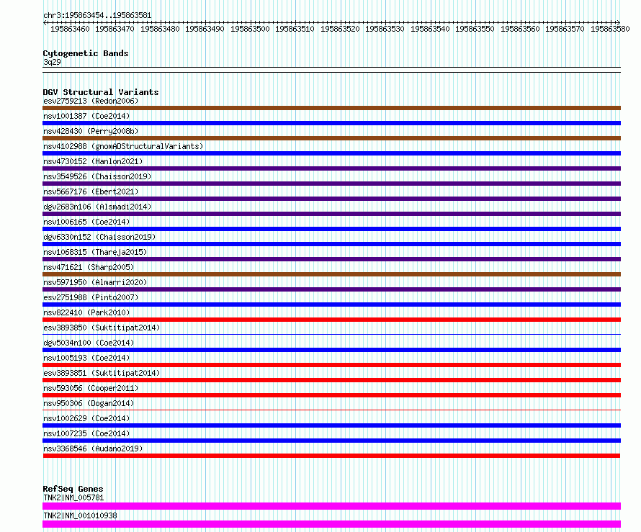This screenshot has width=641, height=532.
Task: Click the right arrow of the ruler
Action: point(618,22)
